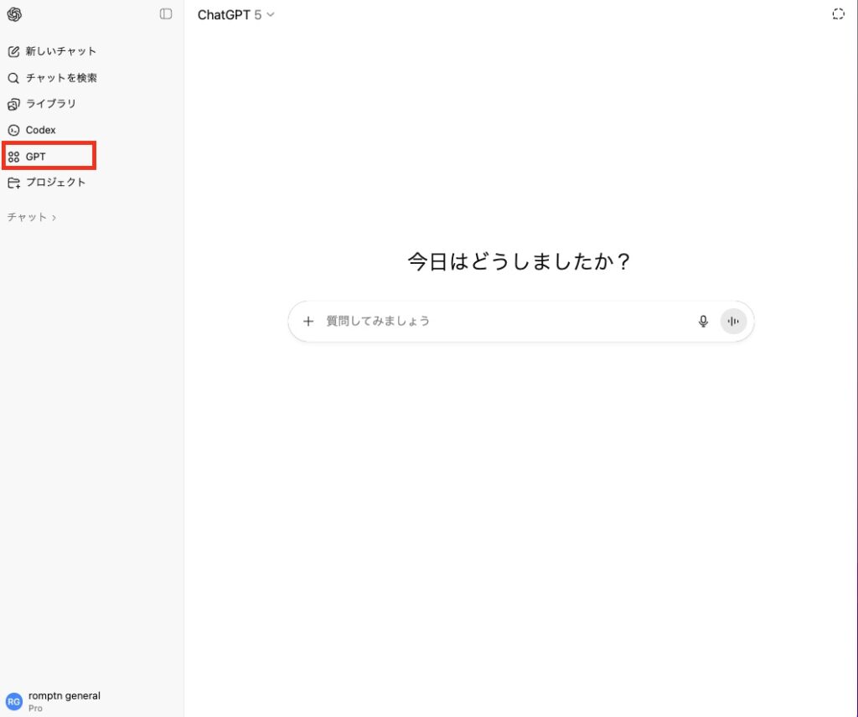The width and height of the screenshot is (858, 717).
Task: Open the プロジェクト text link
Action: 55,183
